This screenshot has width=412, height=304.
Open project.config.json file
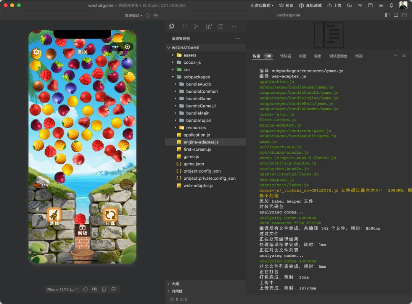(x=206, y=171)
